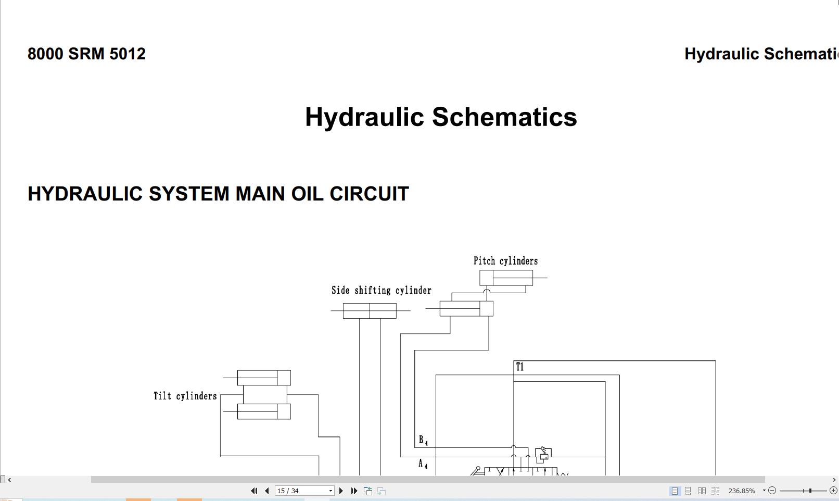839x501 pixels.
Task: Select continuous facing view mode
Action: click(716, 491)
